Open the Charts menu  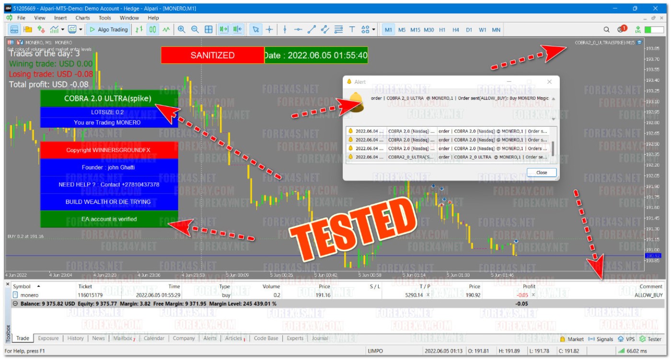[82, 18]
